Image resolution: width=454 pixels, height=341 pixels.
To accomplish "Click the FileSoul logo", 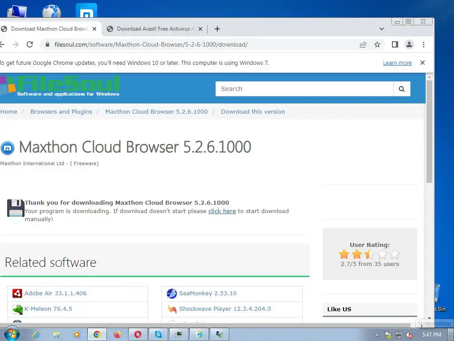I will [60, 86].
